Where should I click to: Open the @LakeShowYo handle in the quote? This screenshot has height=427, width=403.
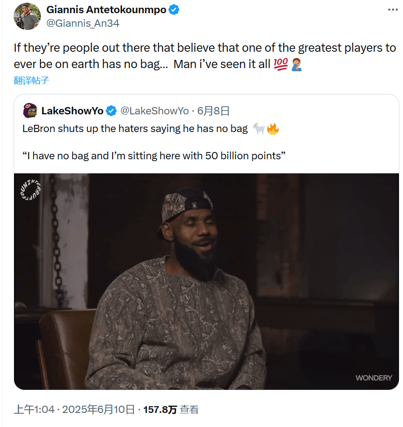(x=154, y=111)
